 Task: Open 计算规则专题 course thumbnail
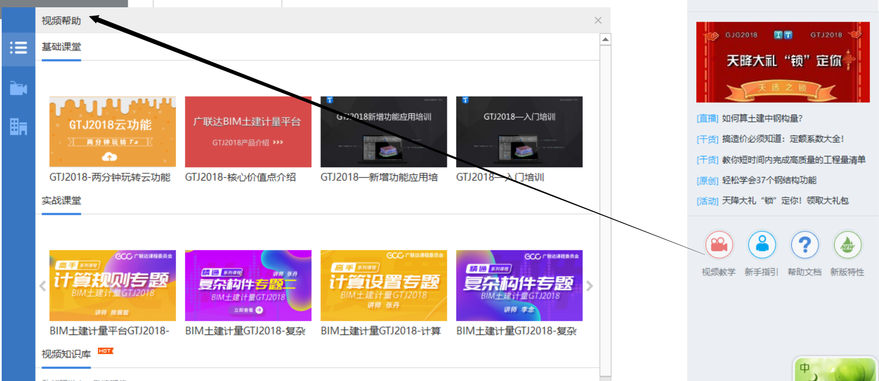coord(112,286)
